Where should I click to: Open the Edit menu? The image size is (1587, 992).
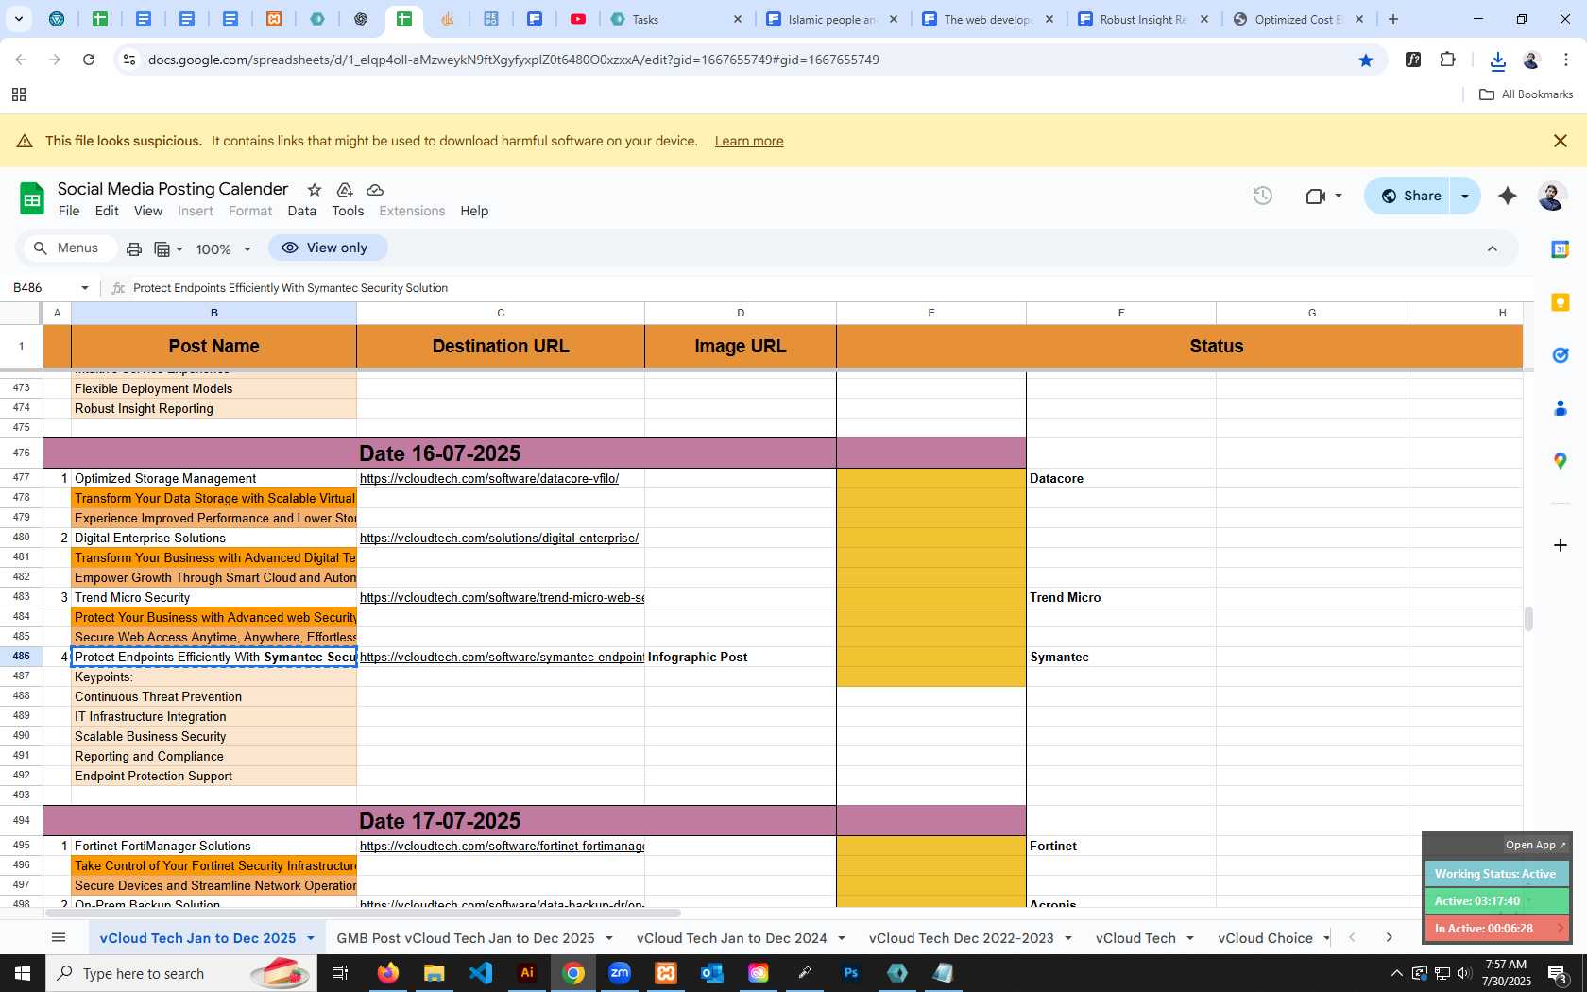(107, 211)
